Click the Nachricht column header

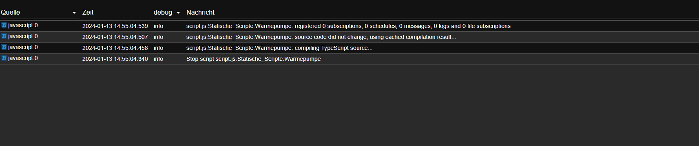click(200, 13)
